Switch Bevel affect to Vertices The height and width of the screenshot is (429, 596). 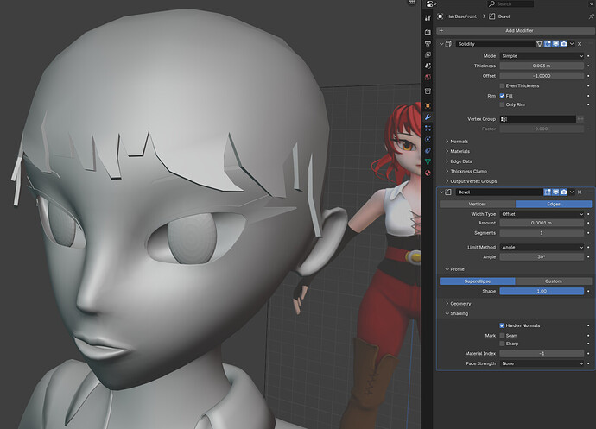click(x=478, y=204)
